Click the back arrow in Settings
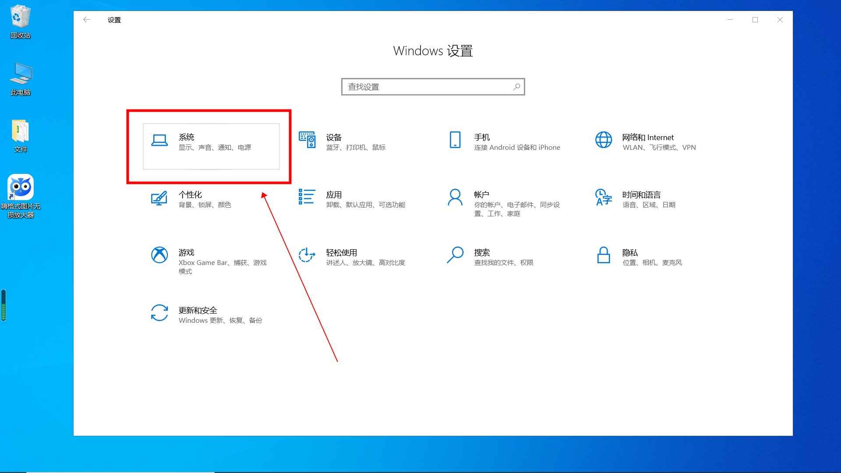This screenshot has height=473, width=841. tap(86, 20)
